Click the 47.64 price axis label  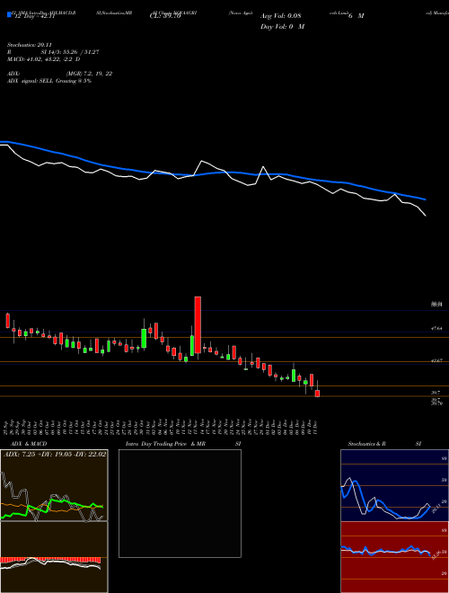pos(436,329)
